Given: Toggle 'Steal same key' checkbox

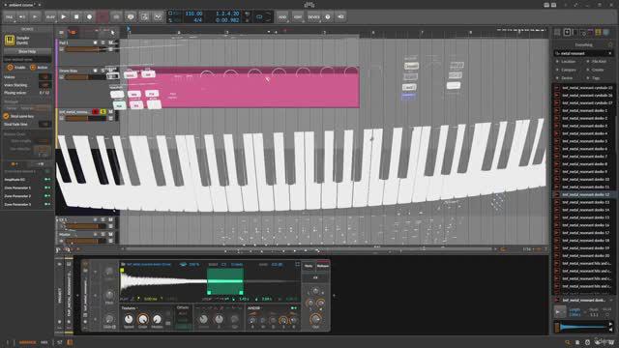Looking at the screenshot, I should click(6, 116).
